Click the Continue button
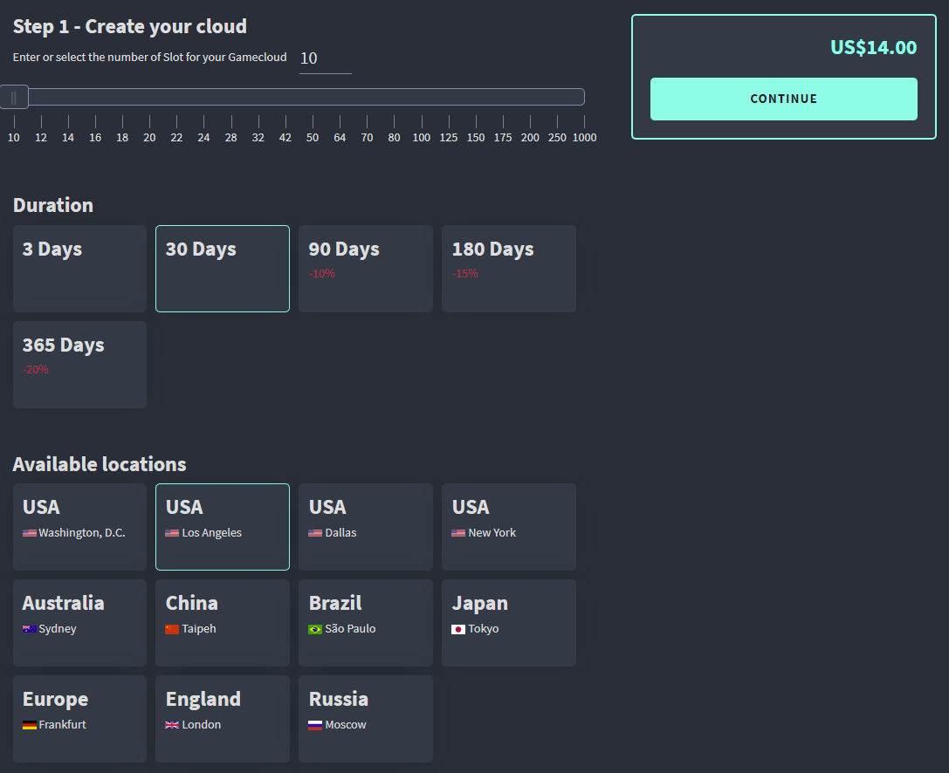This screenshot has width=949, height=773. point(783,99)
